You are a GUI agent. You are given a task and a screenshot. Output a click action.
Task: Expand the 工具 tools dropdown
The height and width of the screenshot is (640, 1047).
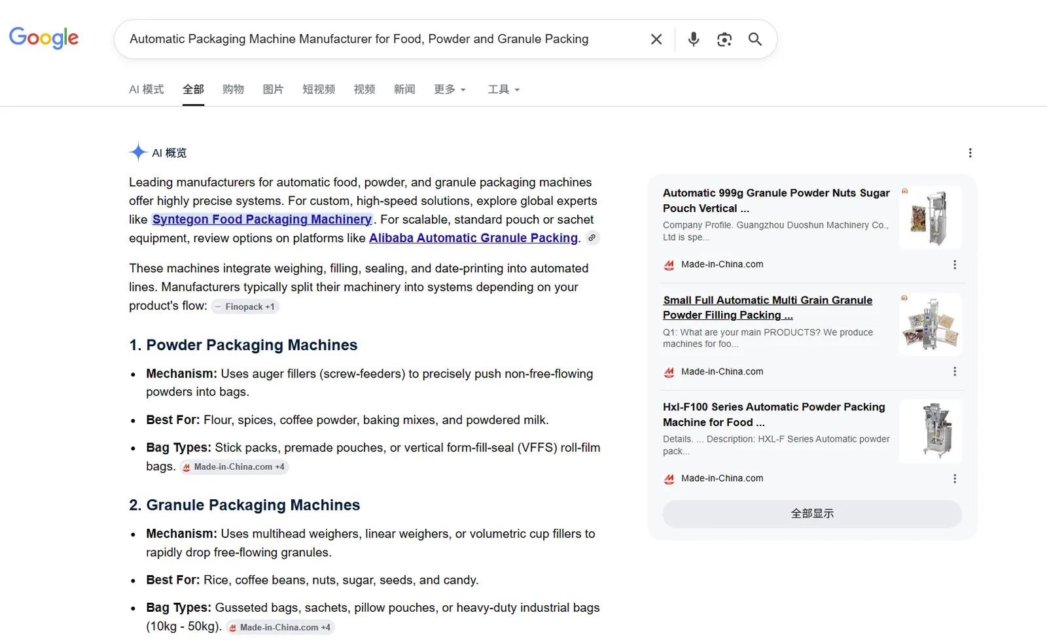click(x=503, y=89)
